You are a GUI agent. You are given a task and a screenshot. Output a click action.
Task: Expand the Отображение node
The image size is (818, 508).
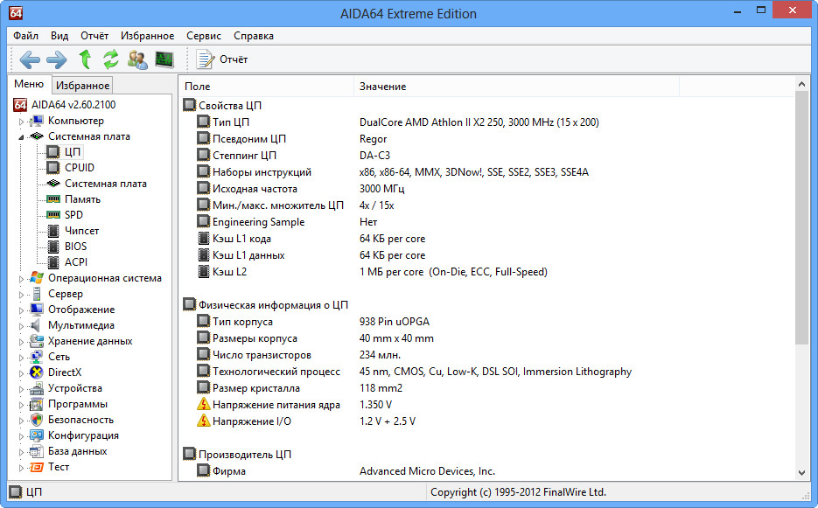[21, 310]
